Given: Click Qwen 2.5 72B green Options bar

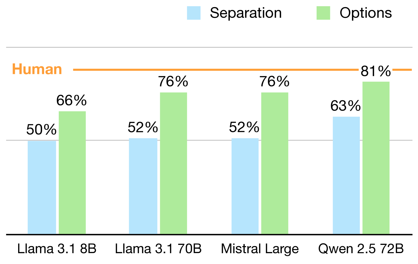Looking at the screenshot, I should click(376, 158).
